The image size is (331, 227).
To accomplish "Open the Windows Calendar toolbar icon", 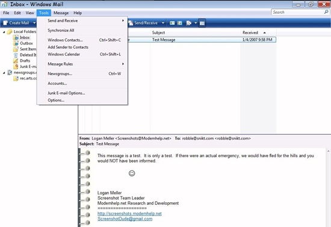I will 180,23.
